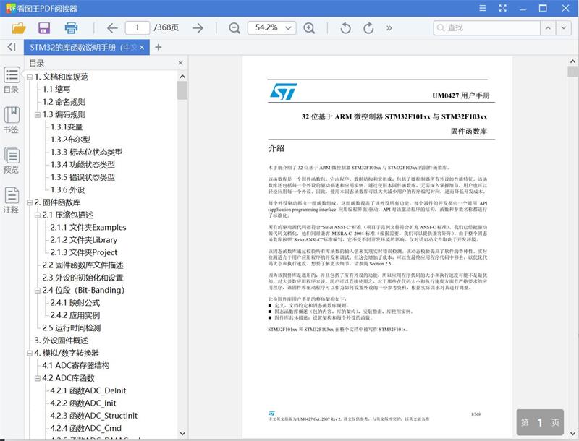Image resolution: width=579 pixels, height=441 pixels.
Task: Jump to 1.2 命名规则 in outline
Action: click(x=64, y=102)
